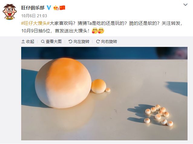Screen dimensions: 193x144
Task: Click the upload-arrow icon beside 收起
Action: coord(23,42)
